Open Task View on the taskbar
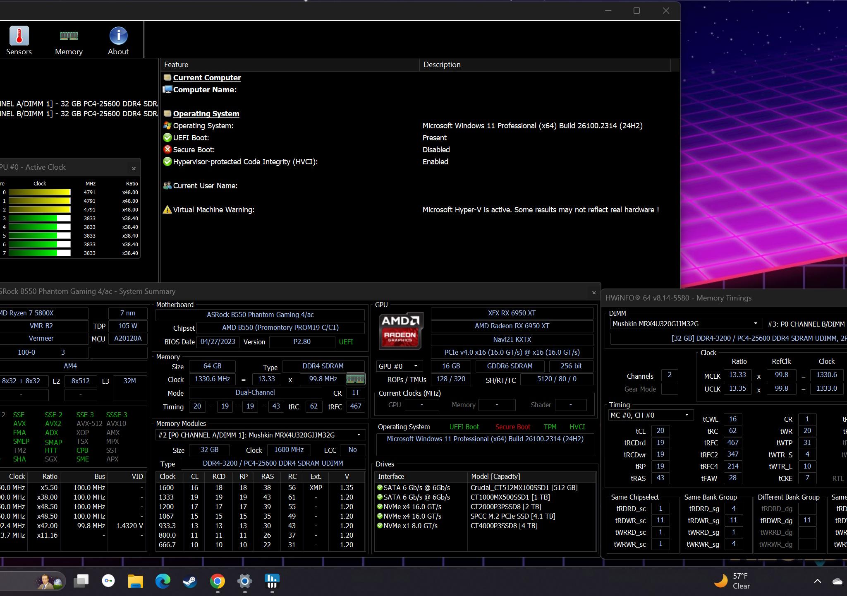Image resolution: width=847 pixels, height=596 pixels. pos(81,581)
